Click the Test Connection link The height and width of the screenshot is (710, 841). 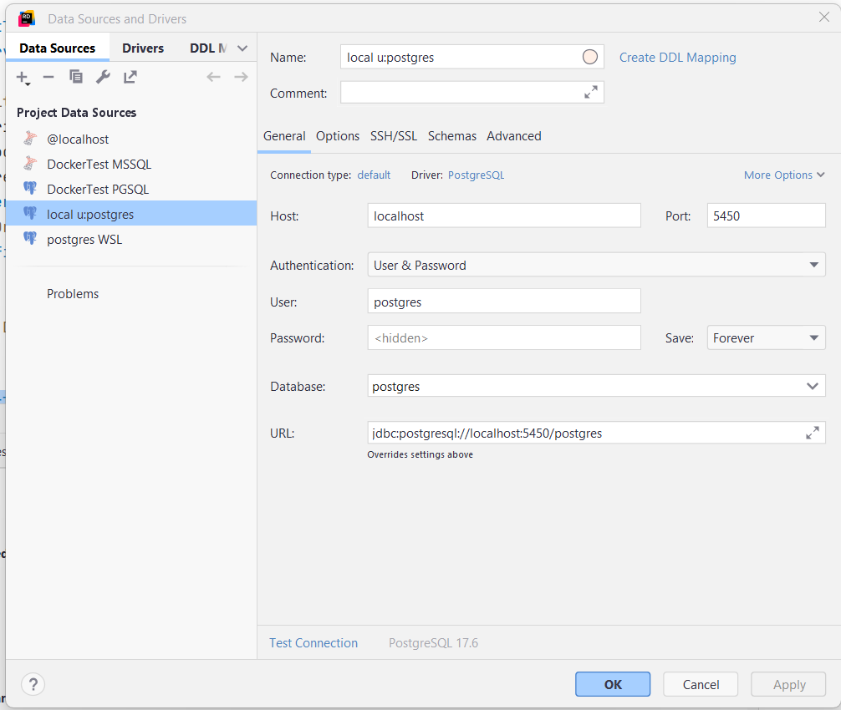coord(313,643)
